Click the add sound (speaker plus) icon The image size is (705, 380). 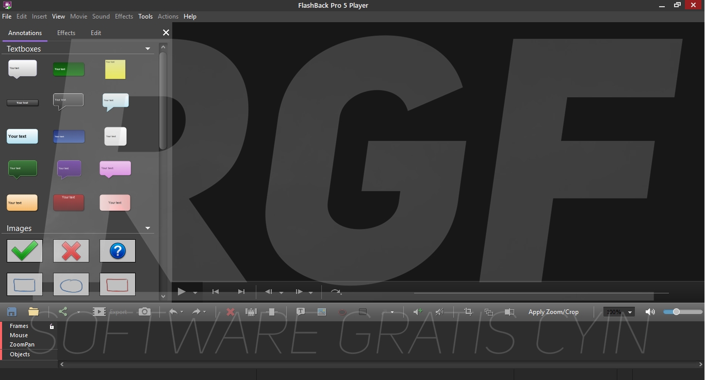(x=418, y=311)
